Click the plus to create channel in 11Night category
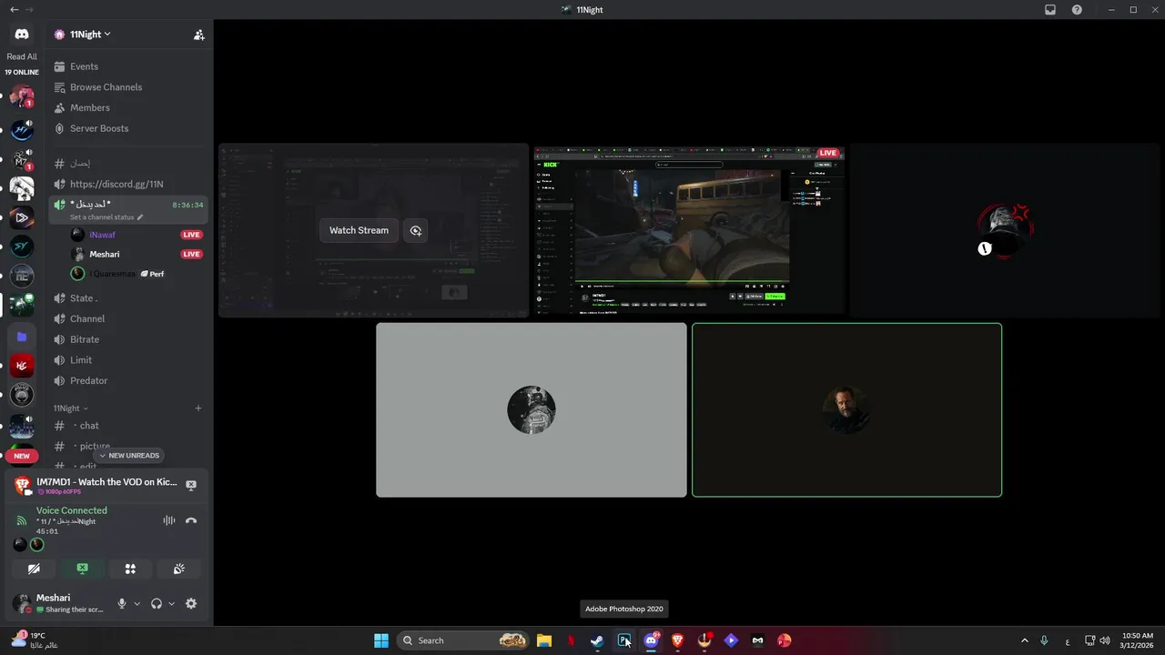This screenshot has height=655, width=1165. 198,408
